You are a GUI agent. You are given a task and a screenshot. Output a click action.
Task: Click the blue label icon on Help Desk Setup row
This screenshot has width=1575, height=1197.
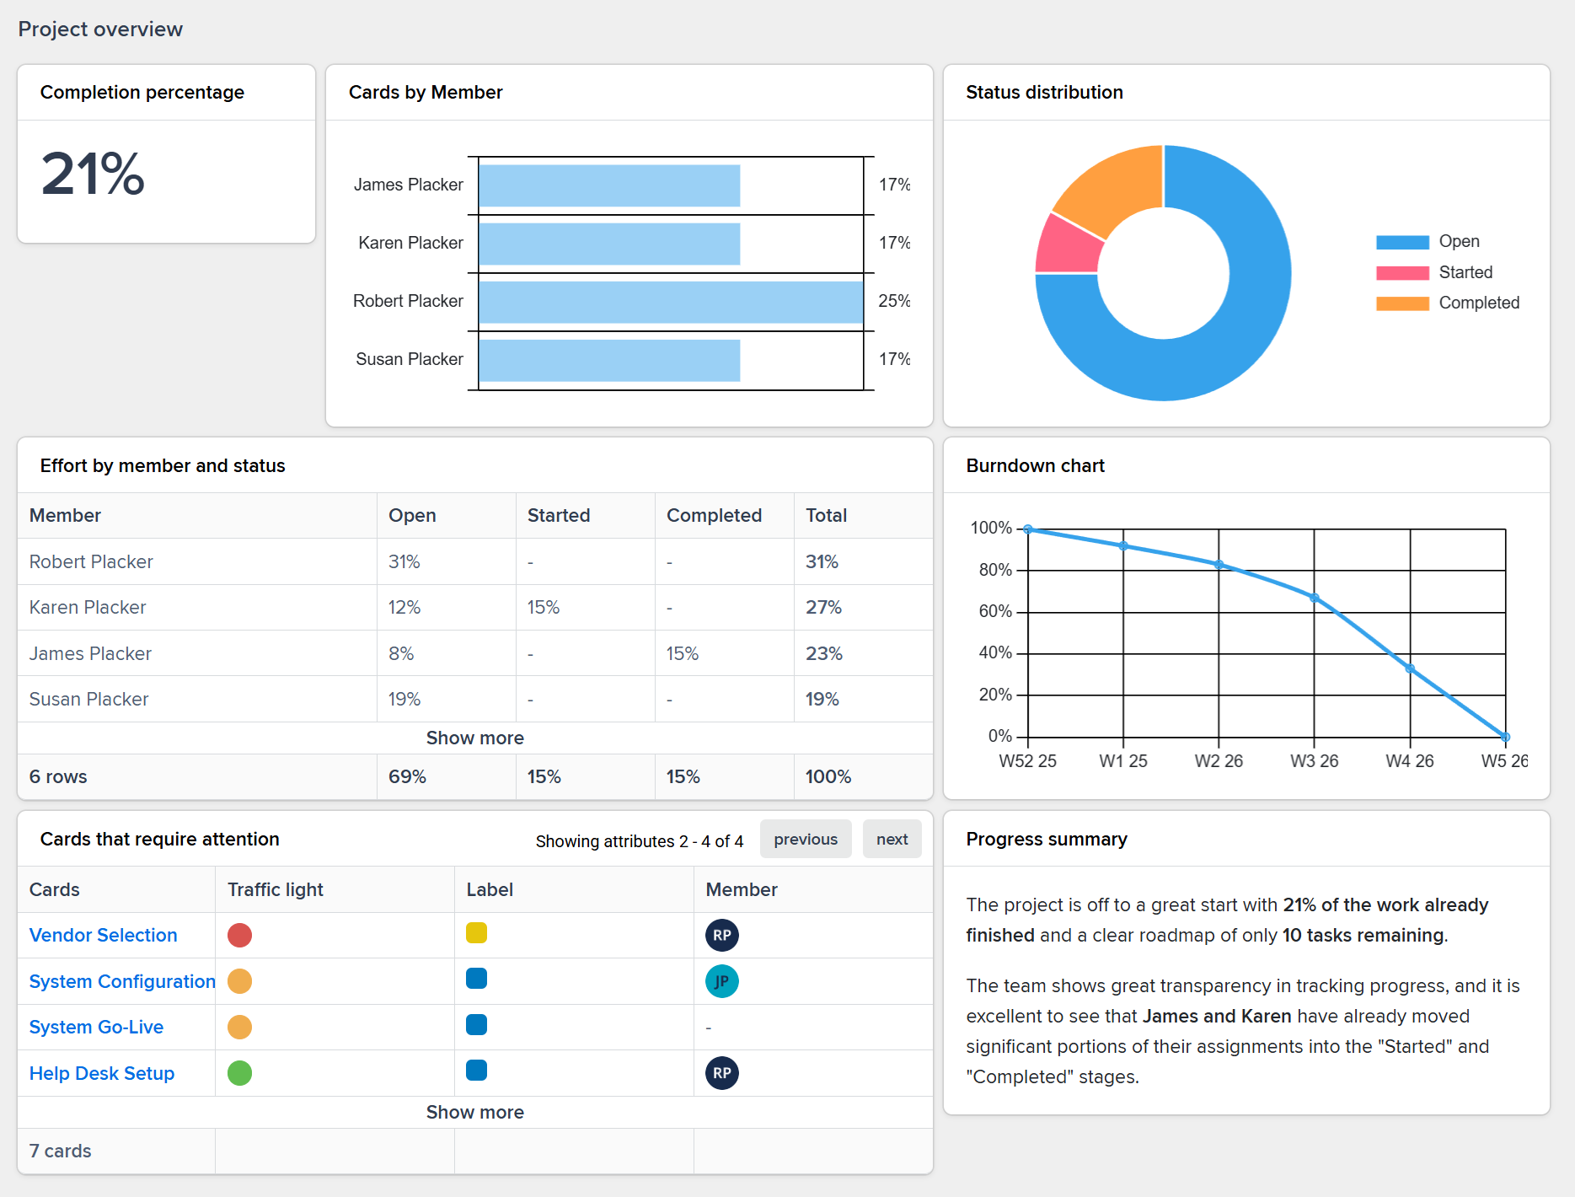click(x=476, y=1071)
